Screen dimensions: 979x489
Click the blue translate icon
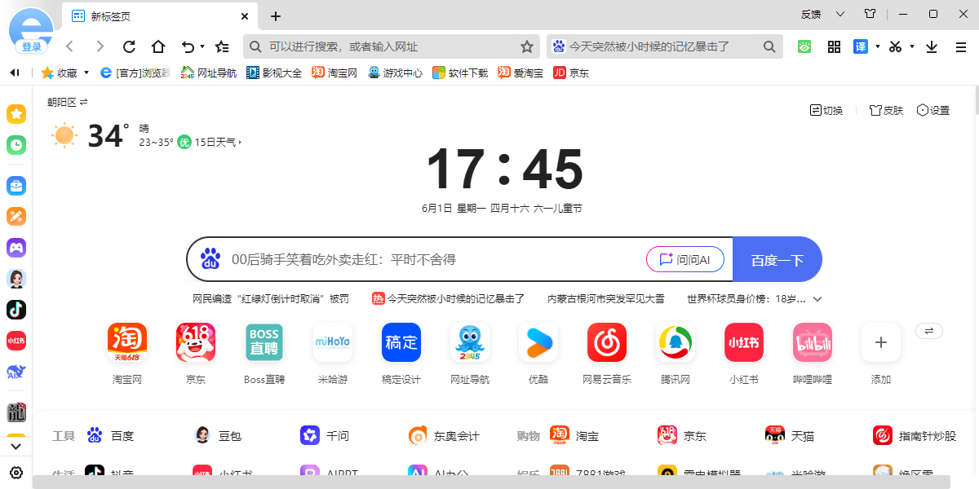click(861, 46)
